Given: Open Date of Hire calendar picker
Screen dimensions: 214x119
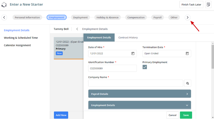Looking at the screenshot, I should (133, 53).
